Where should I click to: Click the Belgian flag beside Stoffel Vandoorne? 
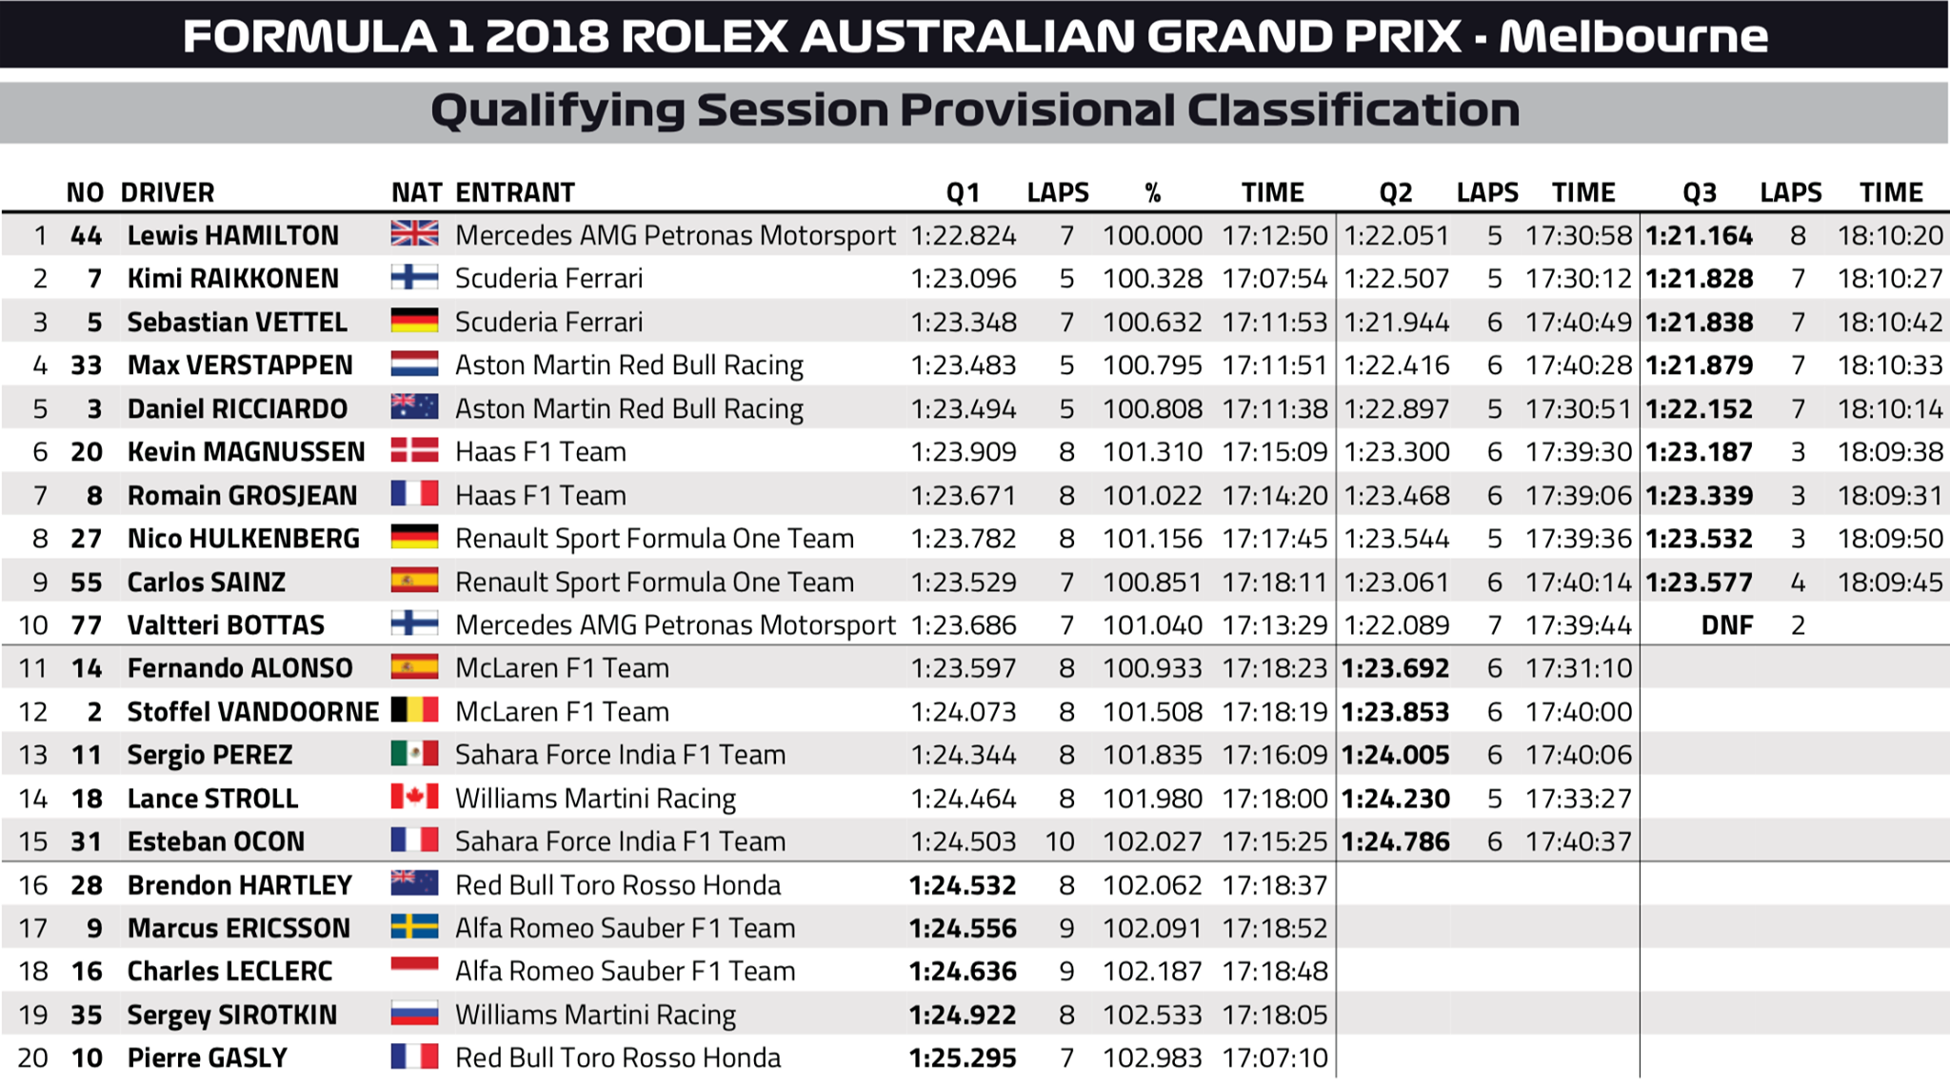[414, 711]
